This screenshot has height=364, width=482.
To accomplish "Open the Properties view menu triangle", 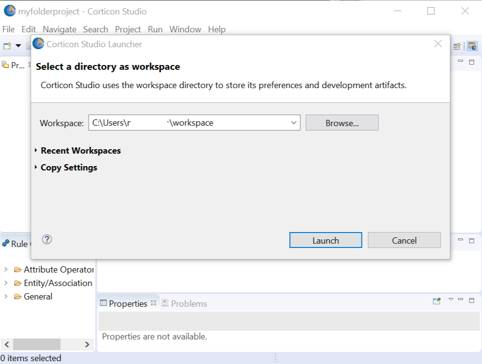I will 451,299.
